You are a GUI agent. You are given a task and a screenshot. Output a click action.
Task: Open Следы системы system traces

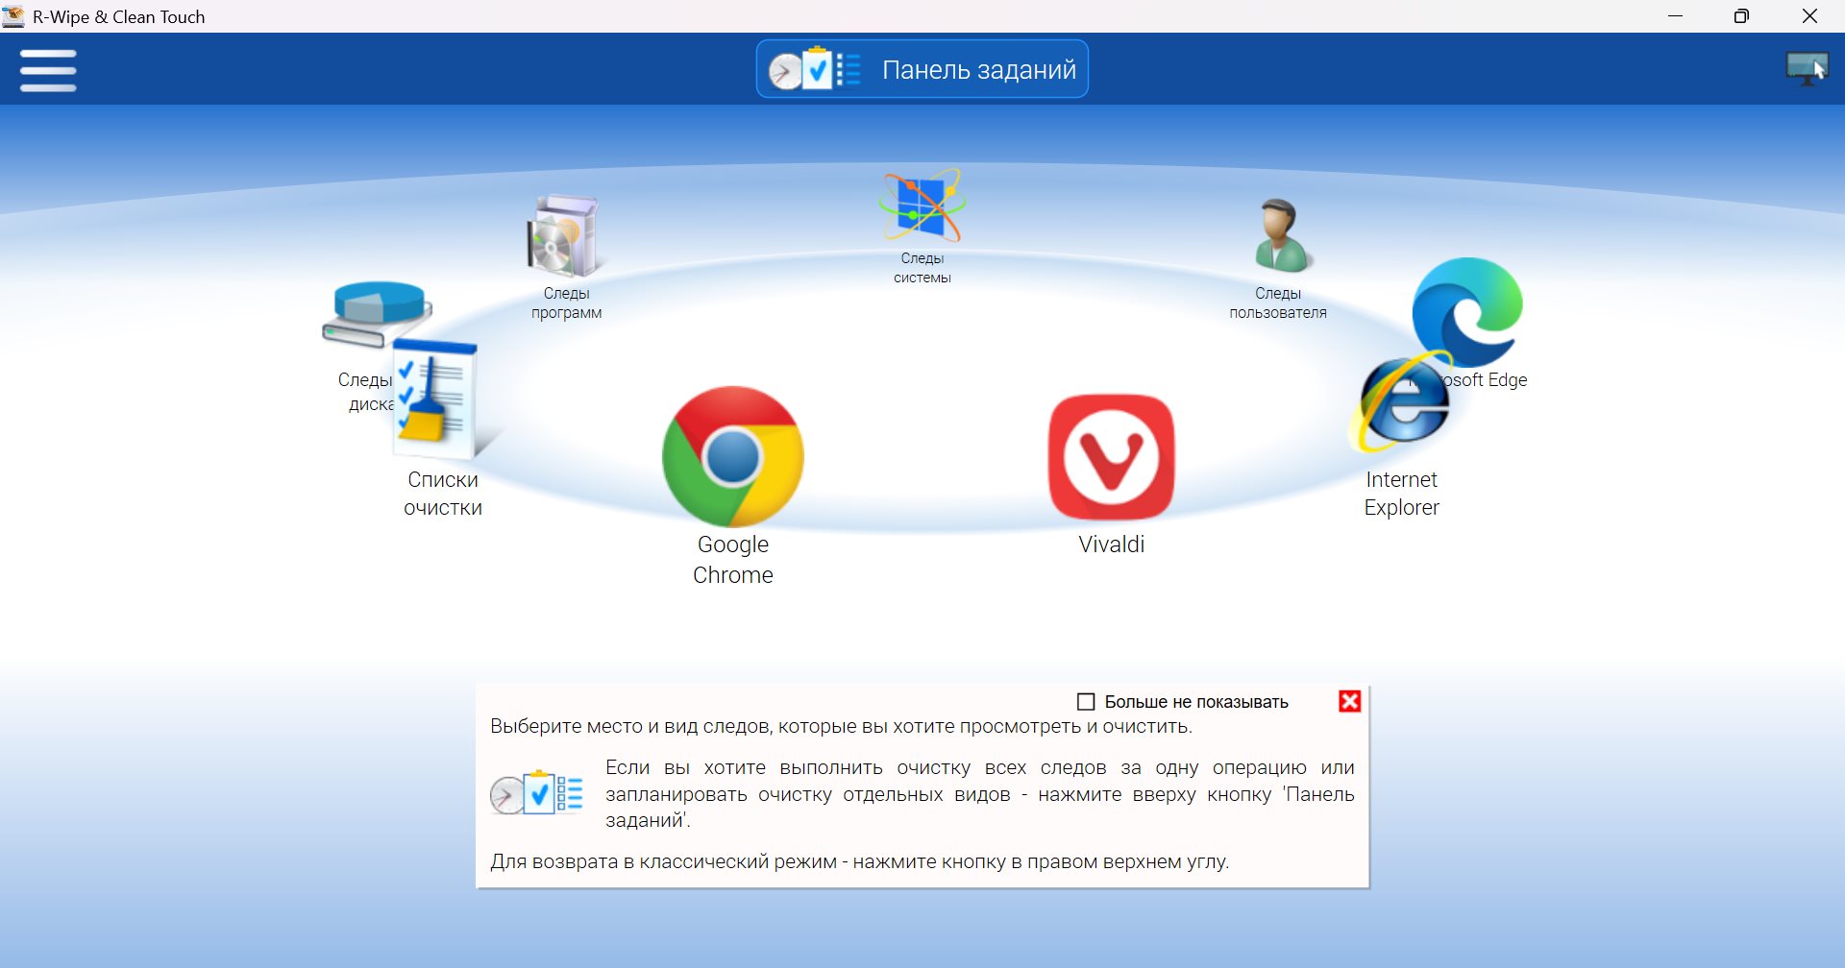coord(922,206)
